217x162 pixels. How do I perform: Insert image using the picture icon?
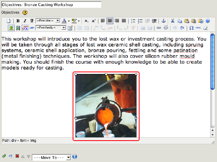click(x=11, y=28)
